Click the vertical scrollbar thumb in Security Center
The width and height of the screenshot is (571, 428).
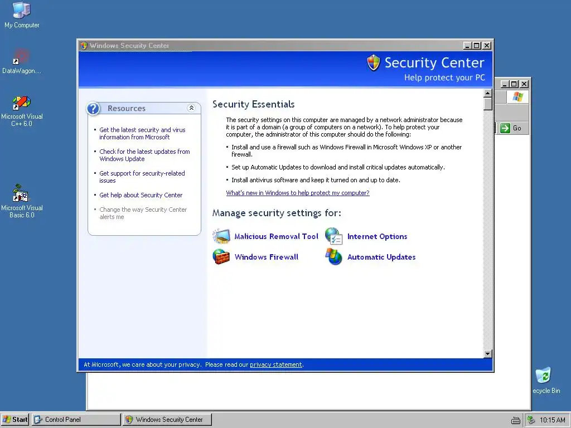pos(488,104)
